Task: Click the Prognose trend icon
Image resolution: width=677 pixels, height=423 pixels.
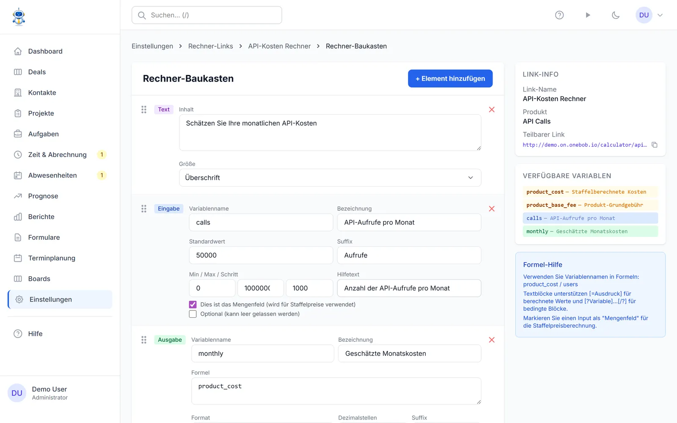Action: coord(18,196)
